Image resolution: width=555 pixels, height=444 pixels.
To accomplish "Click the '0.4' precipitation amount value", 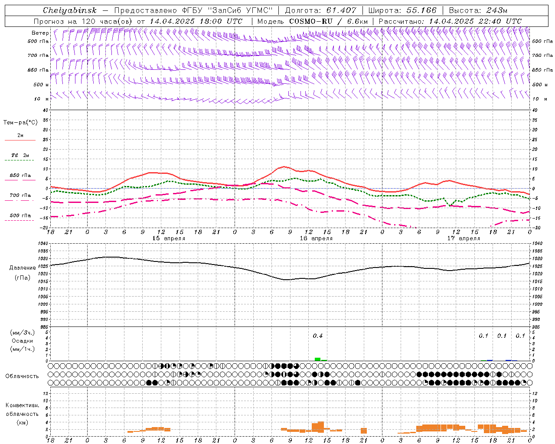I will tap(318, 336).
